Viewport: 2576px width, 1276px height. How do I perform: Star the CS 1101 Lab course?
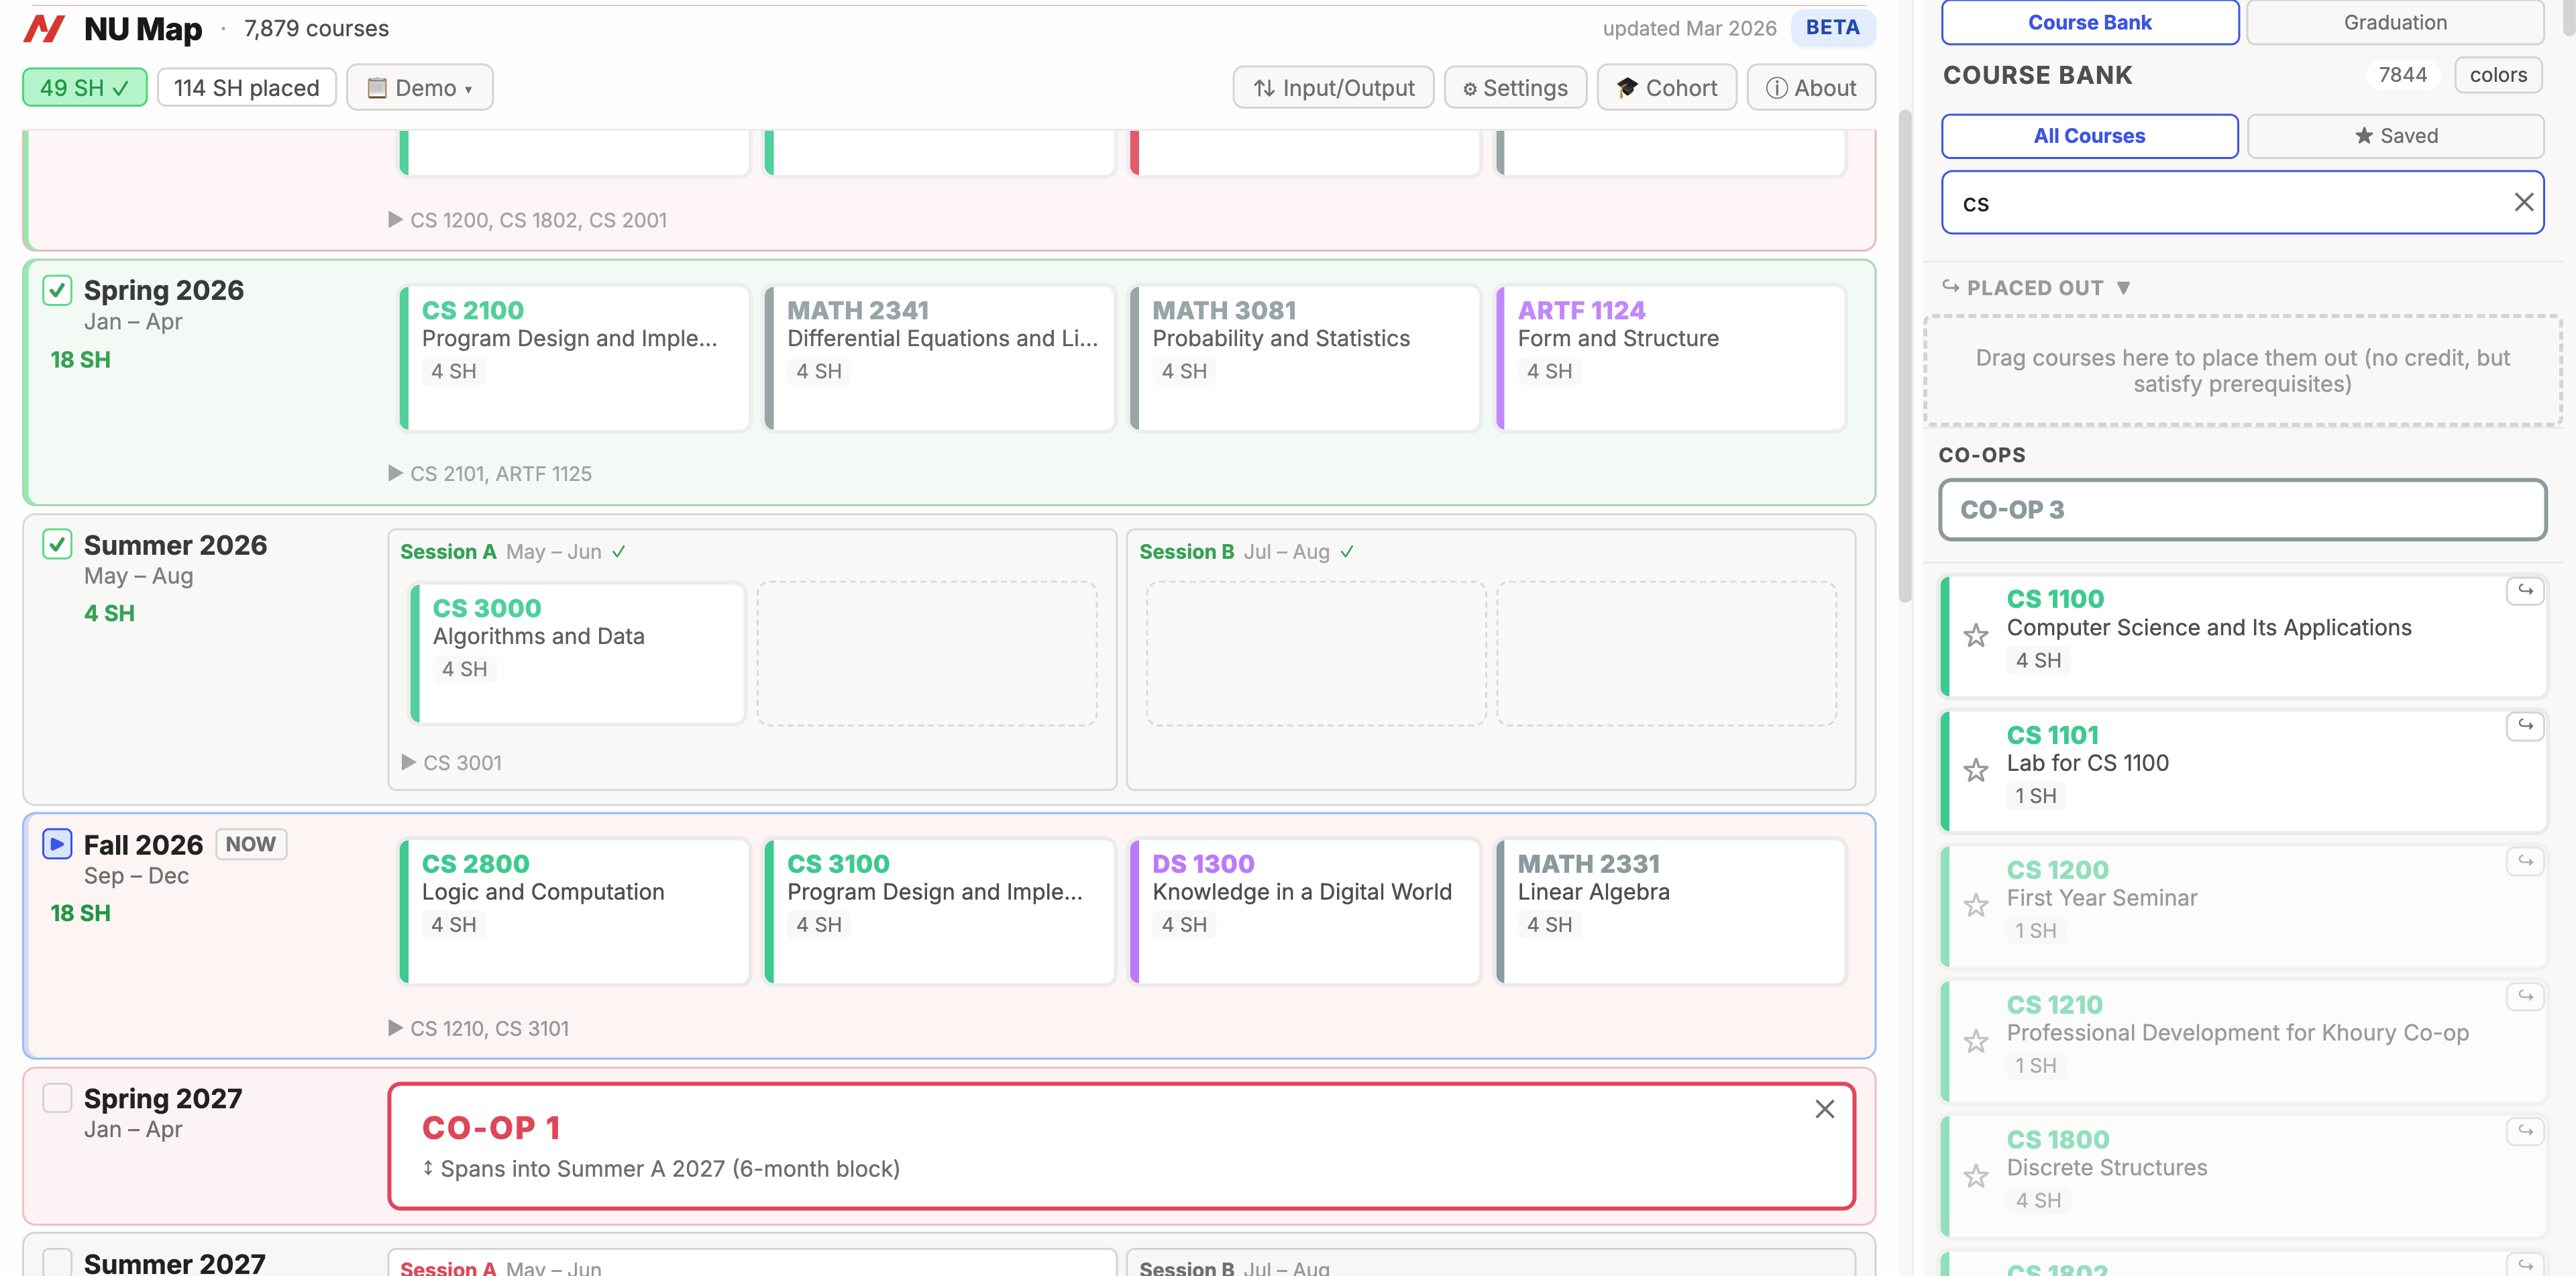1975,770
